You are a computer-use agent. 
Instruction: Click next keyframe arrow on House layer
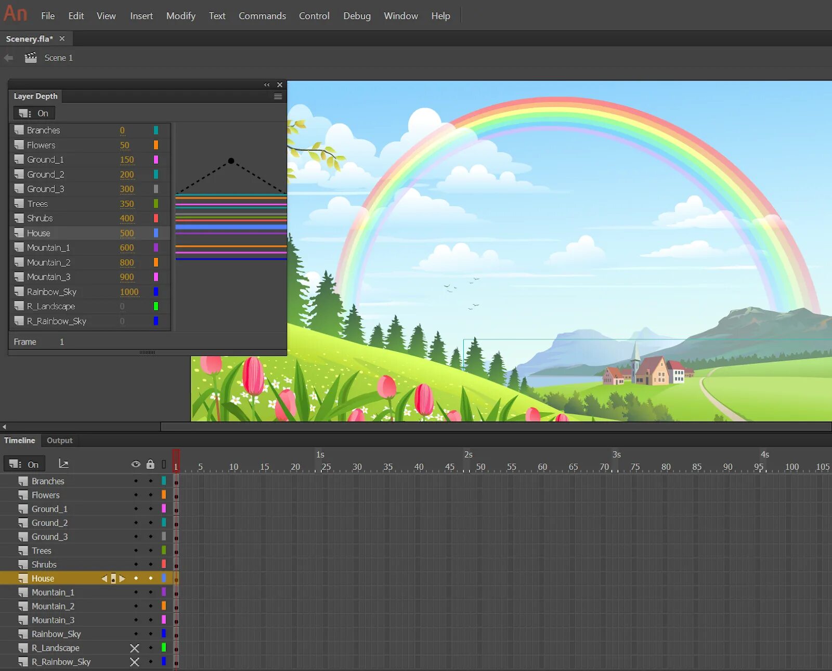(122, 578)
